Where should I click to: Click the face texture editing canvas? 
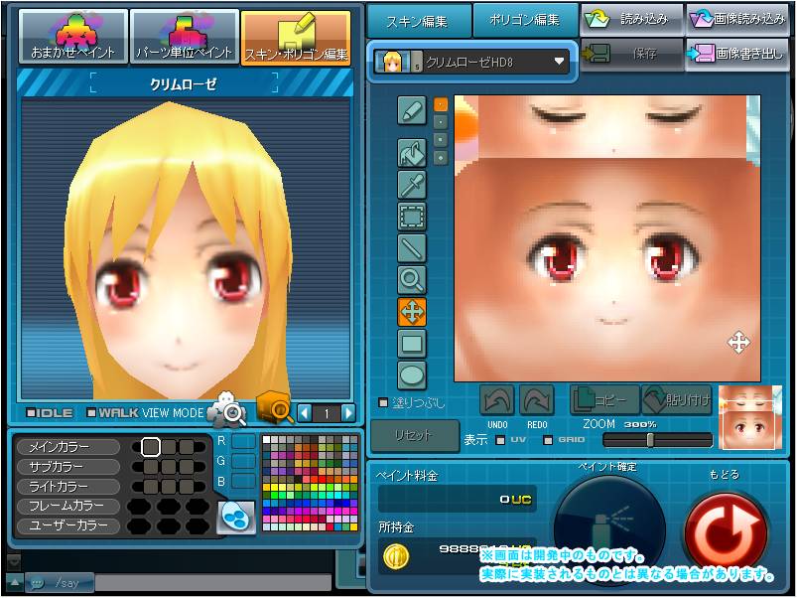click(x=607, y=238)
